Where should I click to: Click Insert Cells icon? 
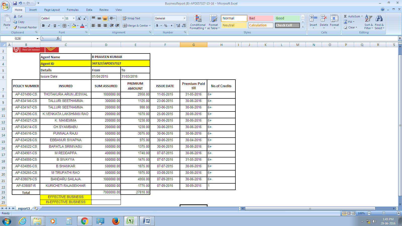[x=313, y=19]
